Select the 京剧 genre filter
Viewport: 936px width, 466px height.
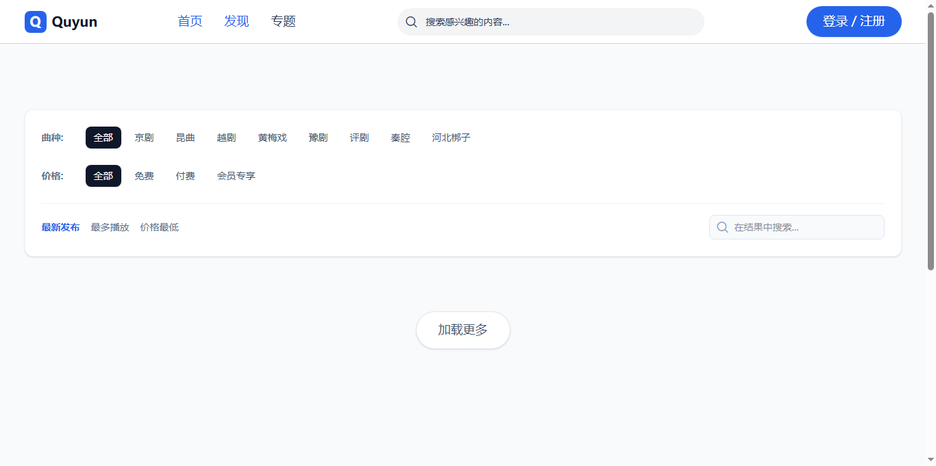144,138
